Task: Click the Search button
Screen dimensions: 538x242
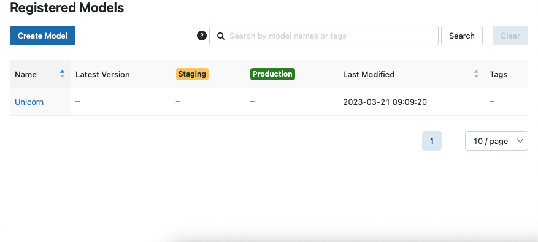Action: click(462, 36)
